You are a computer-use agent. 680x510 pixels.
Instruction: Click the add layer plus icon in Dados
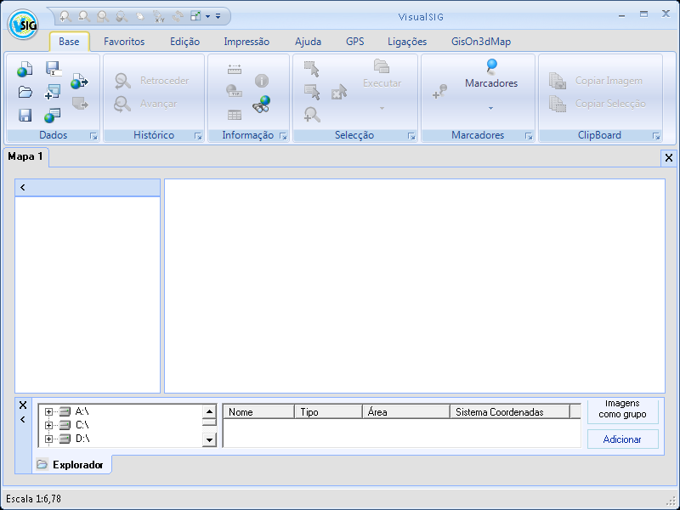coord(53,92)
